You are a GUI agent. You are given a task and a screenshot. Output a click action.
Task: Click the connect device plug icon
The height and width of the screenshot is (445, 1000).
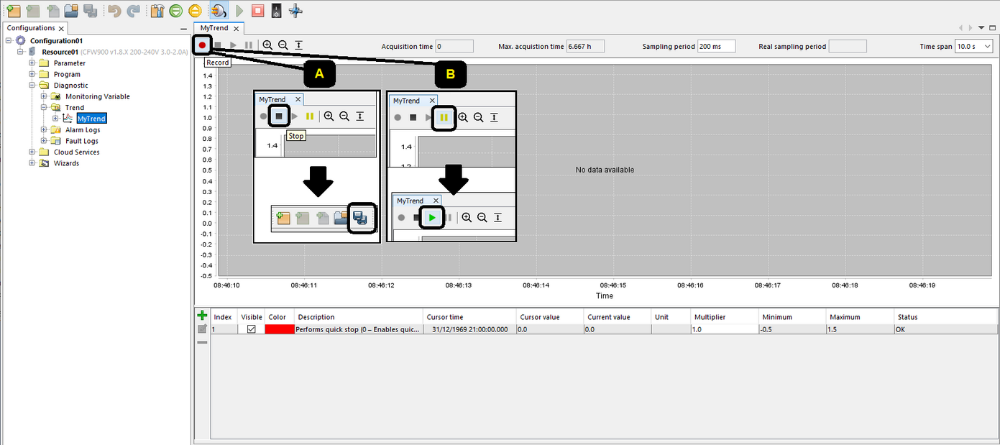coord(219,10)
